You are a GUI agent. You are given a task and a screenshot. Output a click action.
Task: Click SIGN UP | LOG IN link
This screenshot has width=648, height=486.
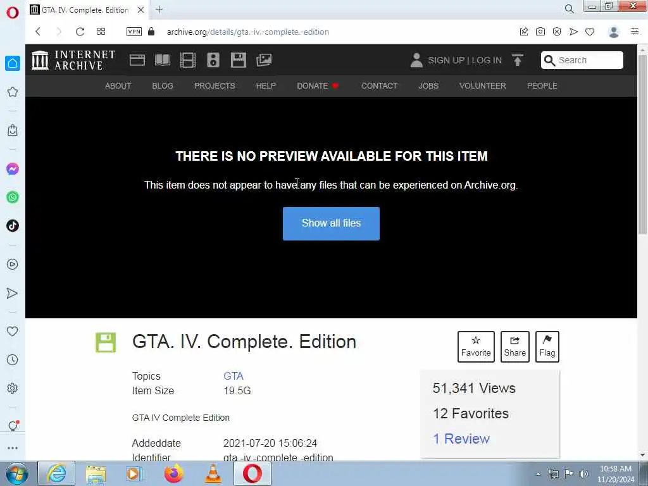click(464, 60)
